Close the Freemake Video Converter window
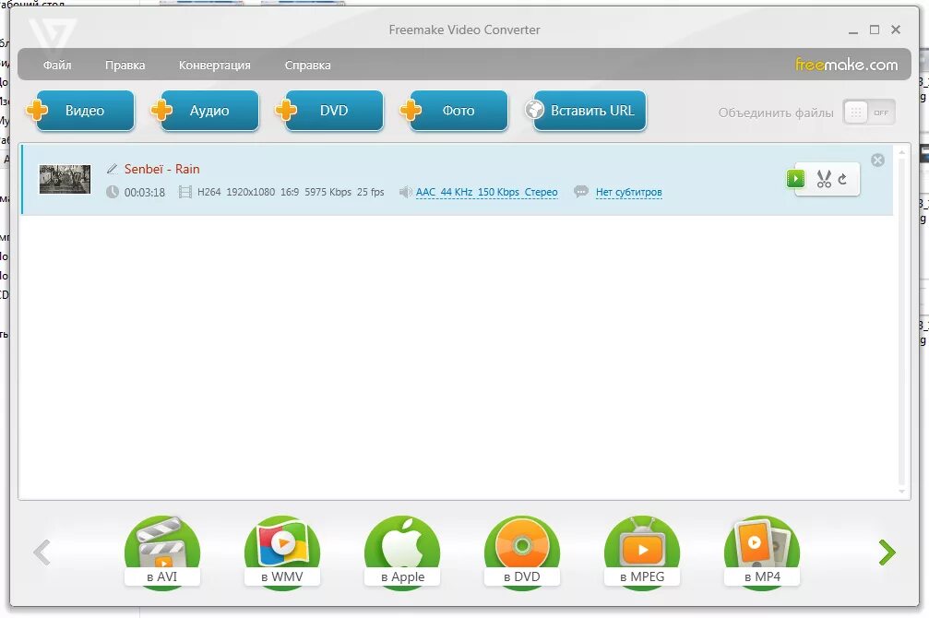This screenshot has width=929, height=618. point(896,30)
